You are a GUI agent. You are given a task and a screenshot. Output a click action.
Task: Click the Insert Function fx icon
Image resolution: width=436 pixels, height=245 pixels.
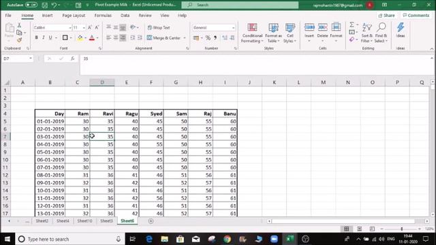tap(73, 59)
